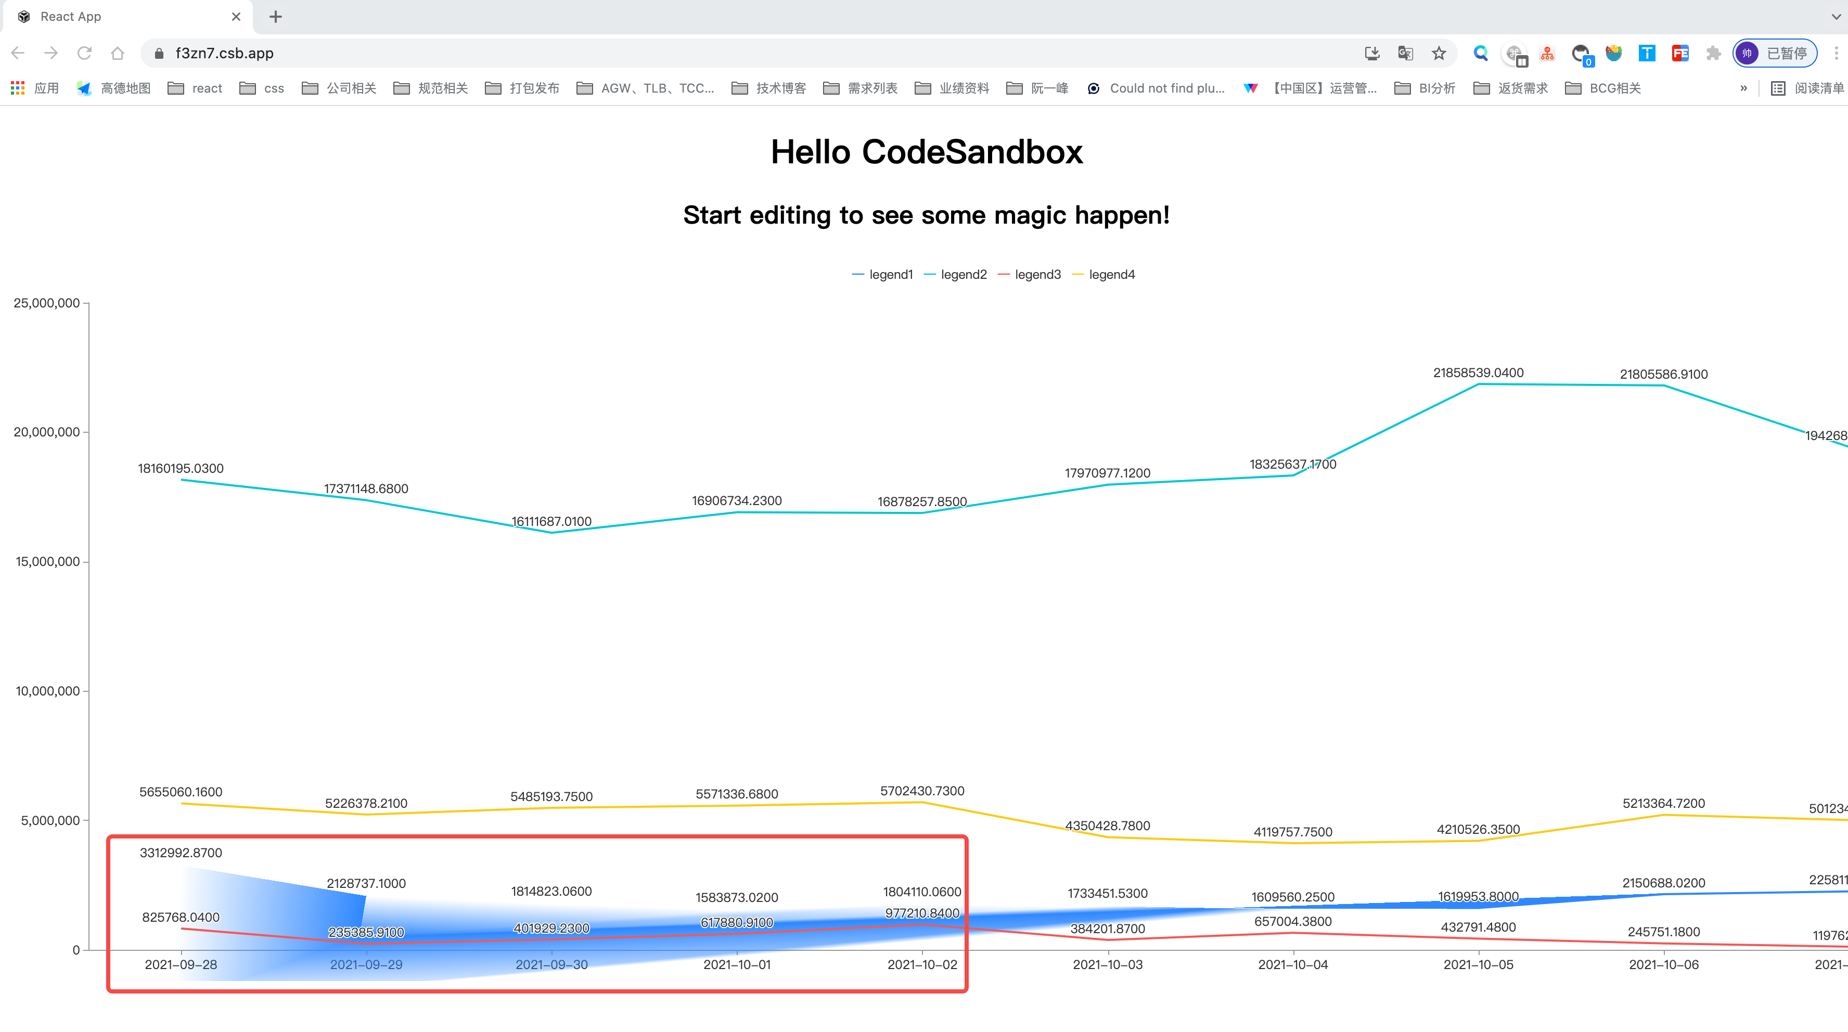The width and height of the screenshot is (1848, 1032).
Task: Toggle legend4 series in chart legend
Action: 1103,275
